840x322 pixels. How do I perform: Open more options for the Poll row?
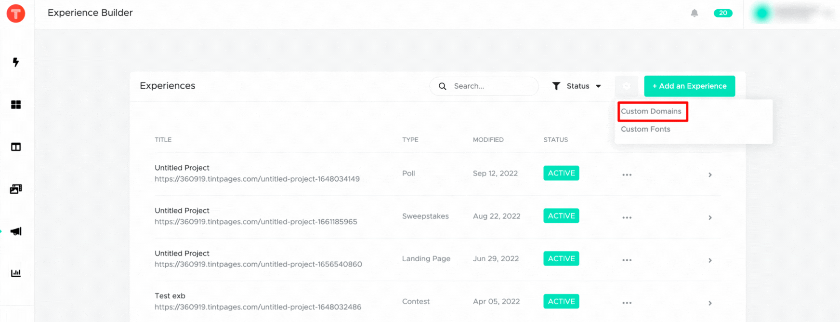pos(627,174)
